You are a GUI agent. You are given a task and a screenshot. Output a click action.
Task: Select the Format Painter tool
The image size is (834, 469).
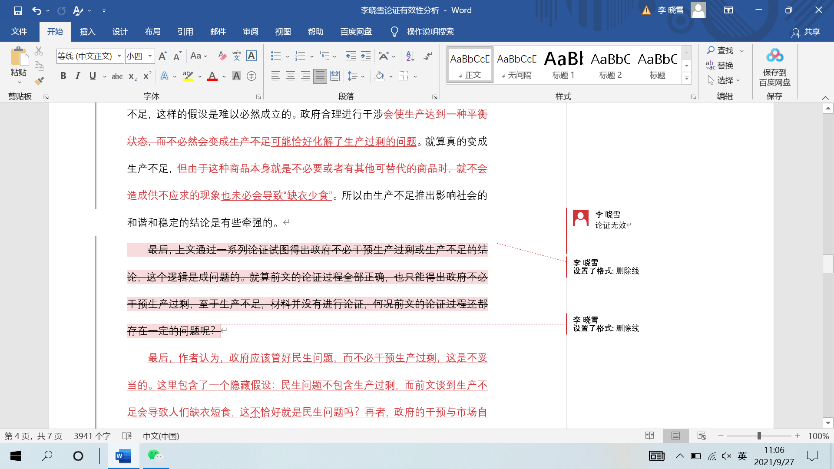(39, 81)
